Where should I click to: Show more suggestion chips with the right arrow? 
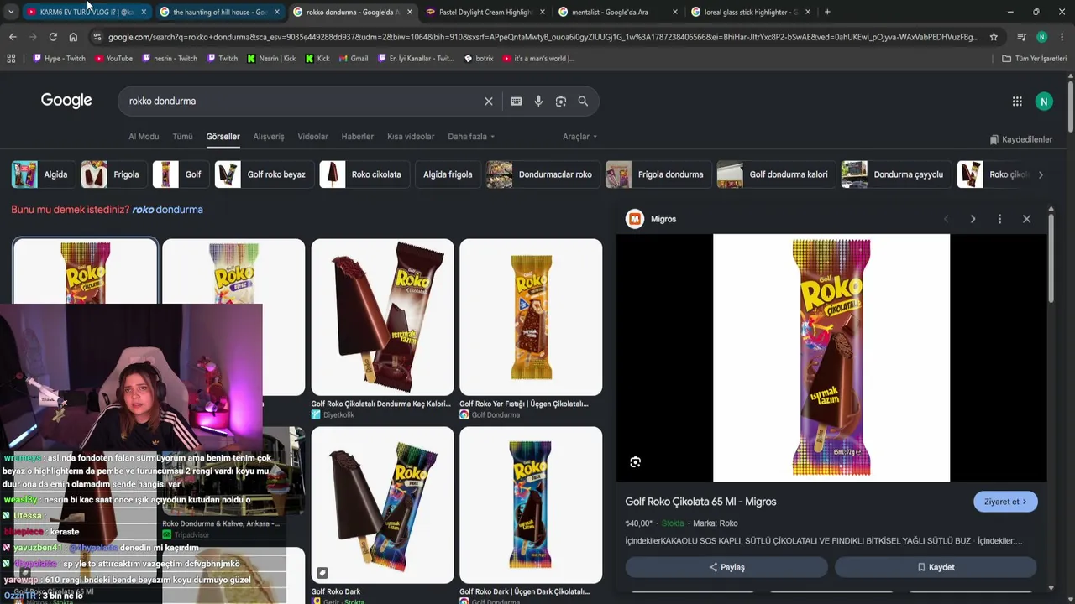[1041, 174]
